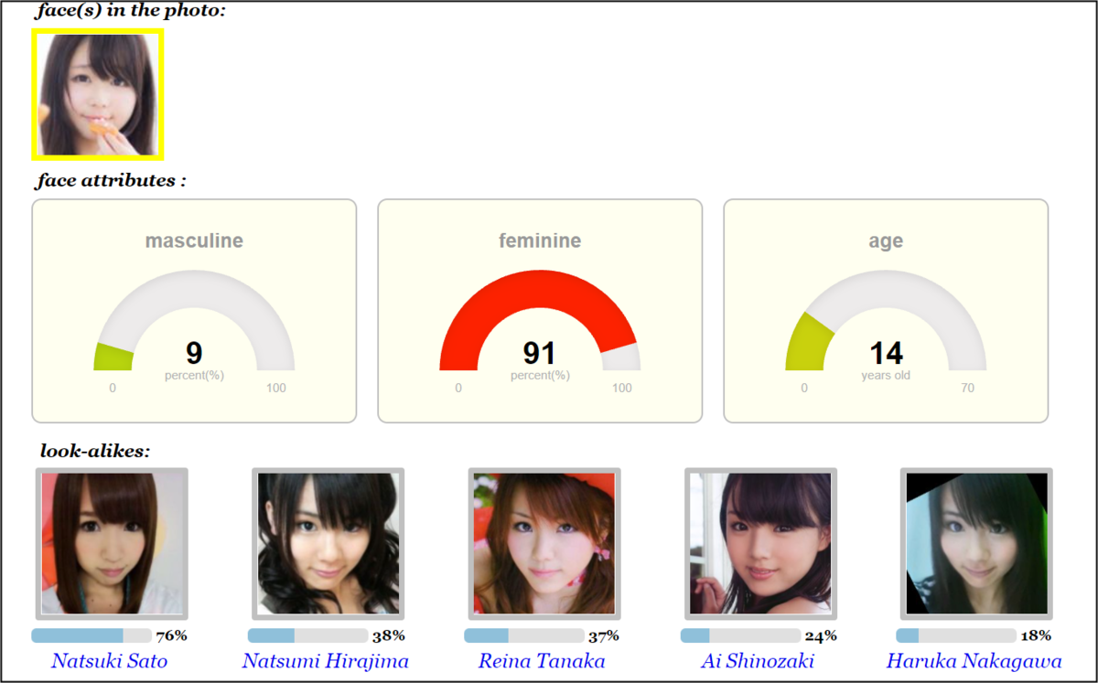Click the 'feminine' card title
This screenshot has width=1098, height=683.
click(540, 241)
